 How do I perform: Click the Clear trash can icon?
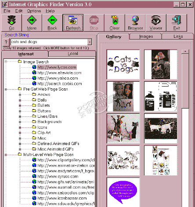click(x=115, y=20)
